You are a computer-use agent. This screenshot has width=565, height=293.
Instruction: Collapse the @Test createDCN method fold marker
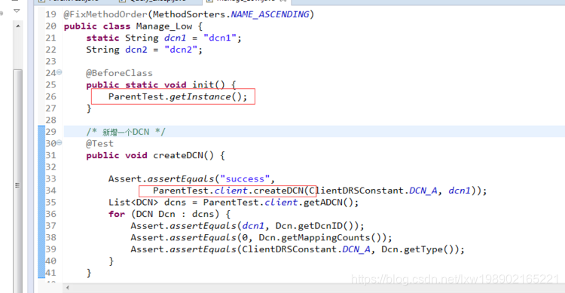click(x=59, y=142)
